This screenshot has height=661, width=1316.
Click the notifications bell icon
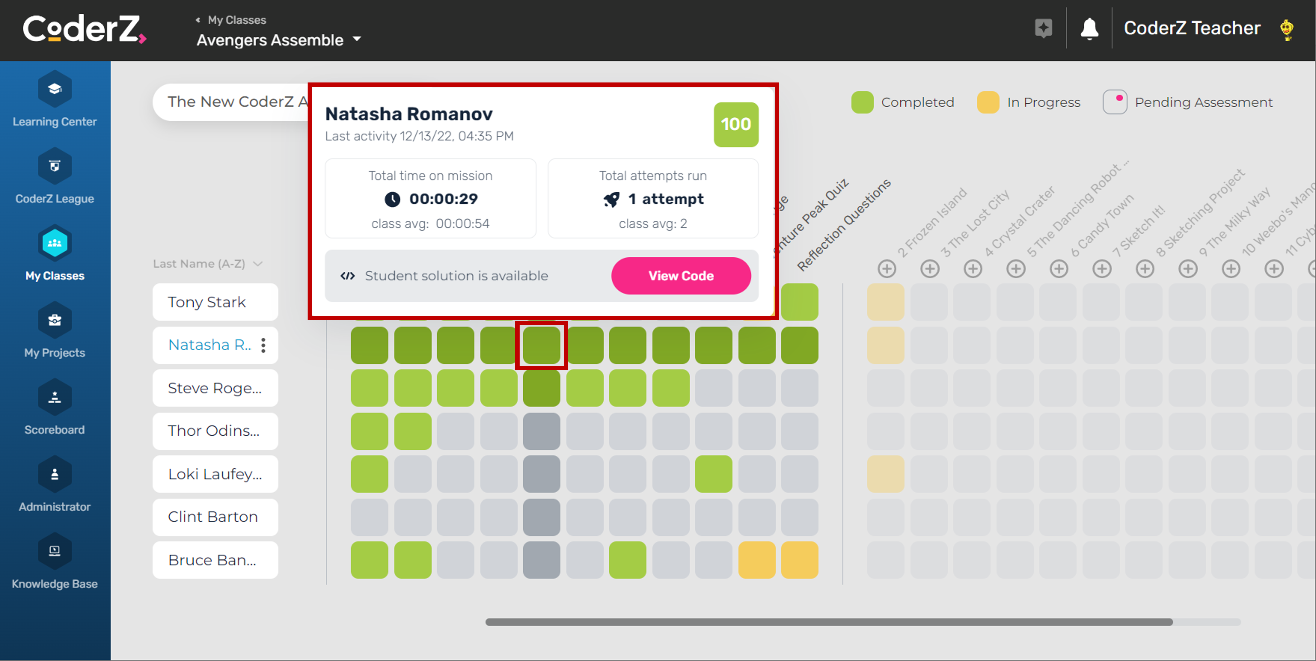pyautogui.click(x=1089, y=29)
